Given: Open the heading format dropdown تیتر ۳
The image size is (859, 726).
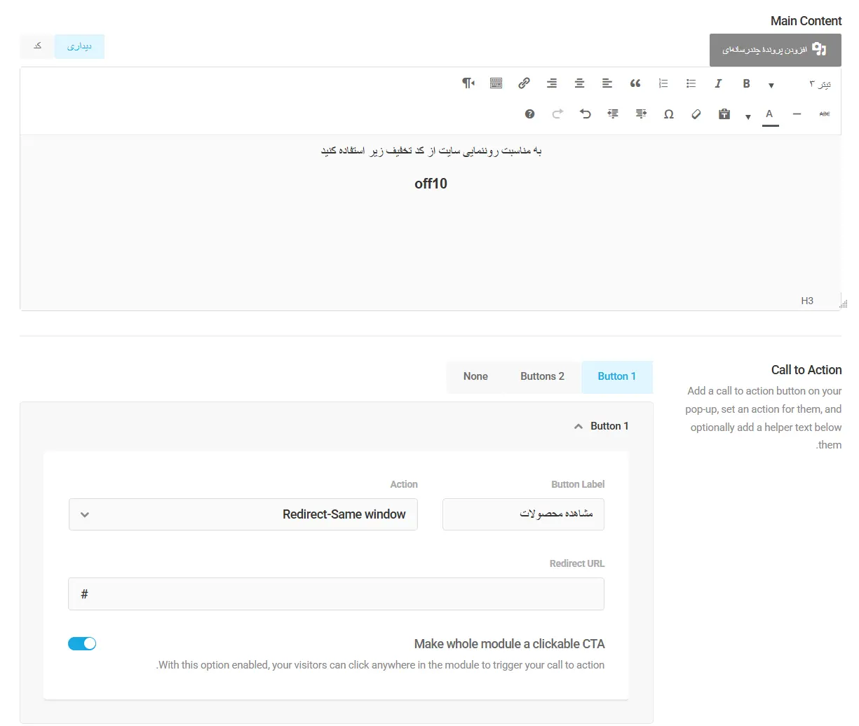Looking at the screenshot, I should click(799, 84).
